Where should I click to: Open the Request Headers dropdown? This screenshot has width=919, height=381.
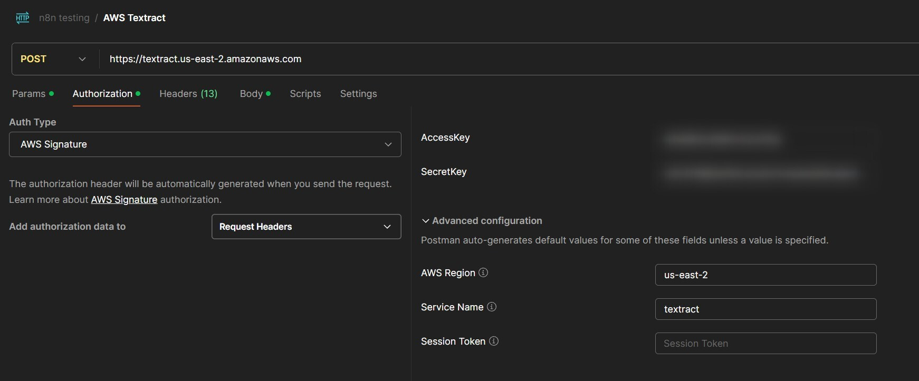click(x=307, y=227)
